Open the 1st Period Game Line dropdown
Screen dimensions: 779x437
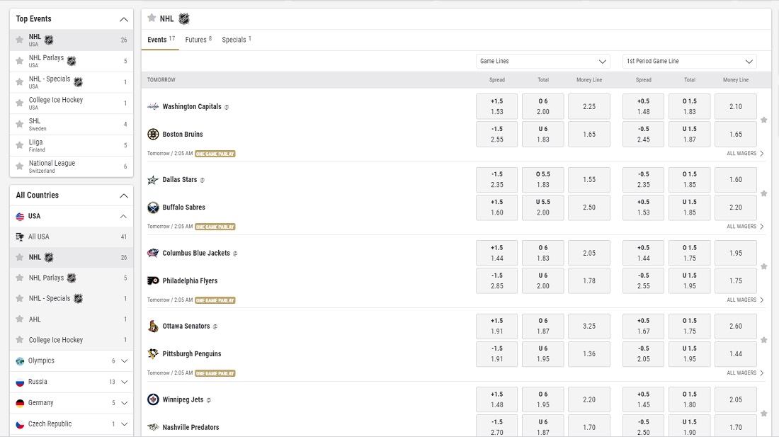(688, 61)
